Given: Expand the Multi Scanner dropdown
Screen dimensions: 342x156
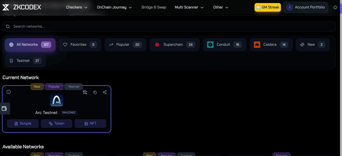Looking at the screenshot, I should point(189,7).
